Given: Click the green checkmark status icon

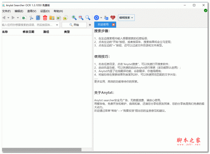Looking at the screenshot, I should pyautogui.click(x=205, y=10).
